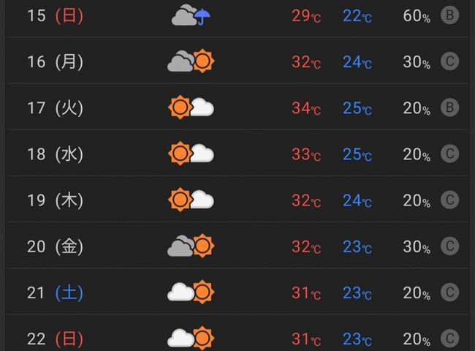Screen dimensions: 475x351
Task: Click the white cloud and sun icon for the 21st
Action: [191, 292]
